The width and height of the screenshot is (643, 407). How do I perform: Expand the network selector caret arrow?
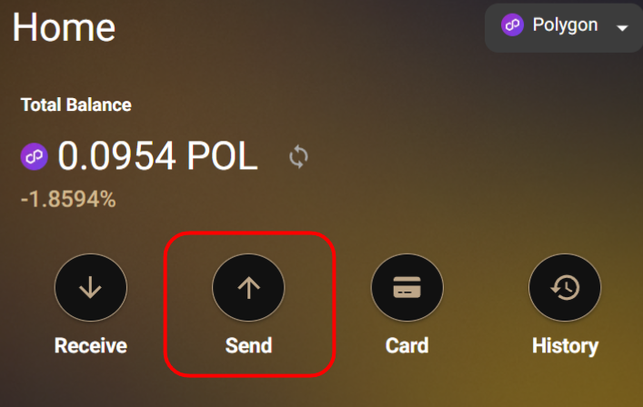622,28
